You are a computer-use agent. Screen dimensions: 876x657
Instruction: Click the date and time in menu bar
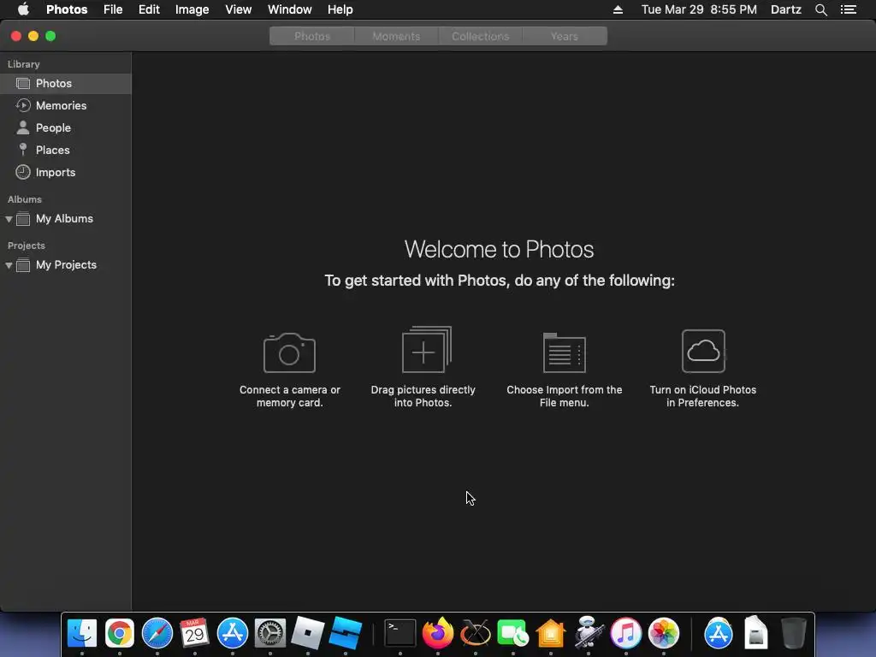[x=699, y=9]
